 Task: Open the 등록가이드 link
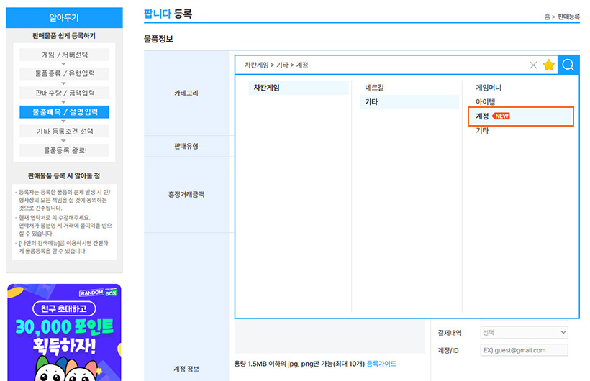[381, 364]
